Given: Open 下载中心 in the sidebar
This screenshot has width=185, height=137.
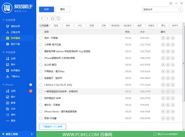Looking at the screenshot, I should click(x=15, y=76).
